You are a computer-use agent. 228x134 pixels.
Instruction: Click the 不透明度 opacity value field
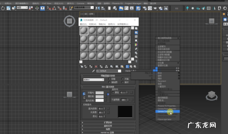[124, 100]
